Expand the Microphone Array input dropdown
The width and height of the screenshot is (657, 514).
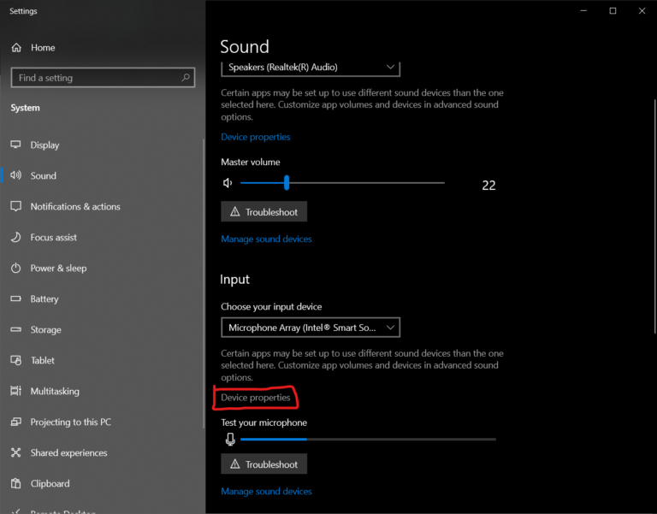(x=310, y=328)
